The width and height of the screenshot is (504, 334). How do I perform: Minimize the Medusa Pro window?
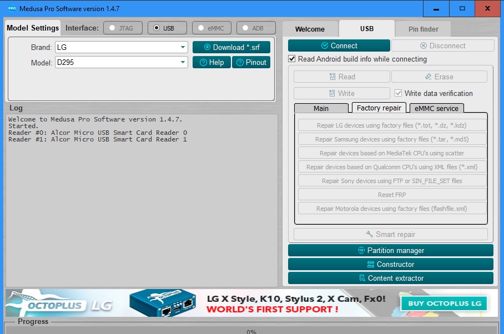(436, 9)
